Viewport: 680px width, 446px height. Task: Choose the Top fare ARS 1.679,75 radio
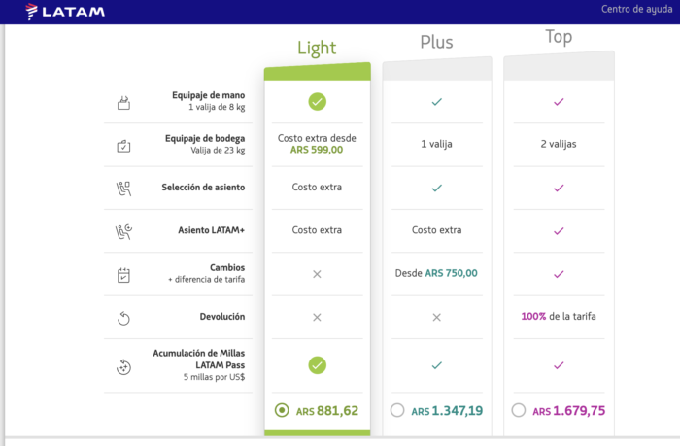click(x=518, y=410)
